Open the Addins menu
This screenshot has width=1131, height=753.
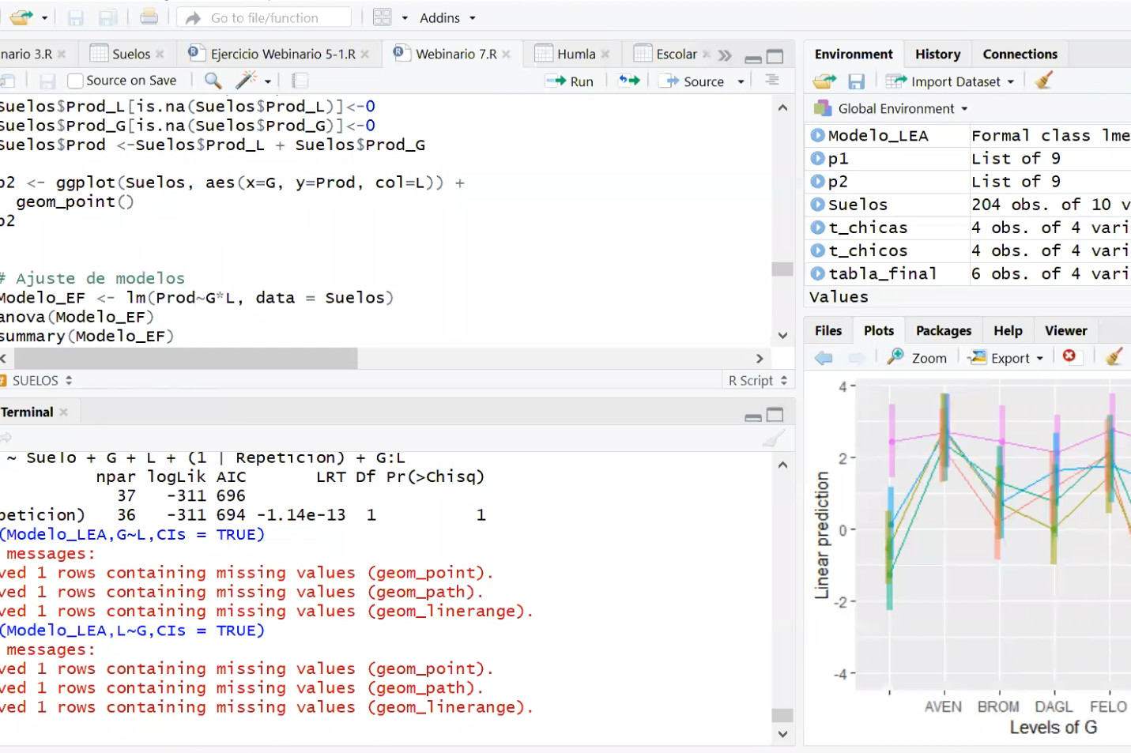(448, 17)
